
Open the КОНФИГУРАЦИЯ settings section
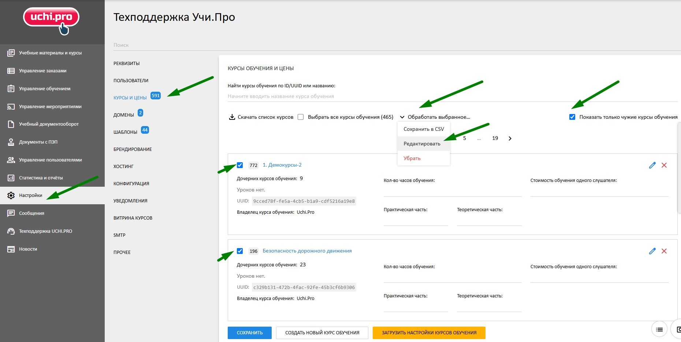click(x=131, y=184)
